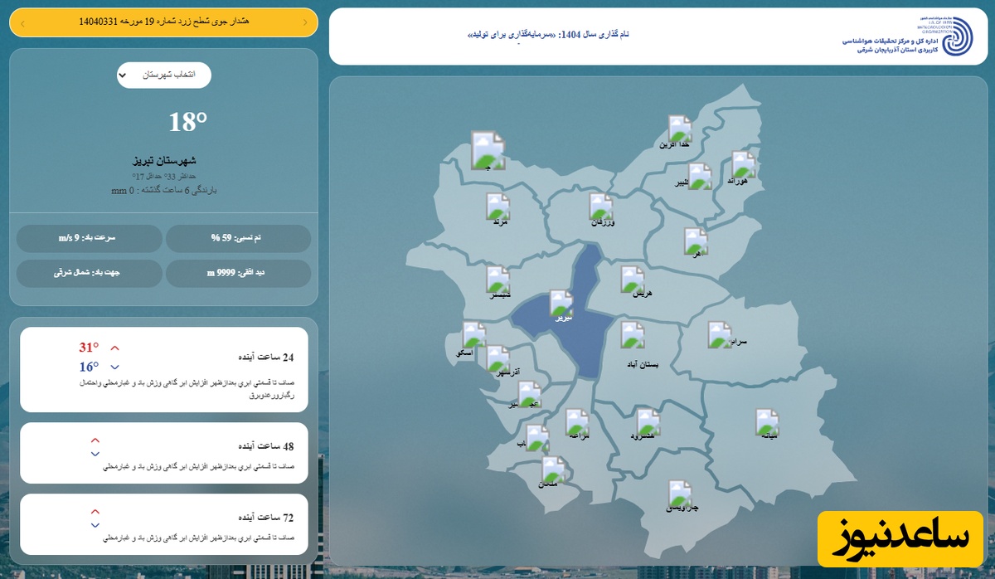Open the Khoda Afarin weather icon
Image resolution: width=995 pixels, height=579 pixels.
[680, 129]
